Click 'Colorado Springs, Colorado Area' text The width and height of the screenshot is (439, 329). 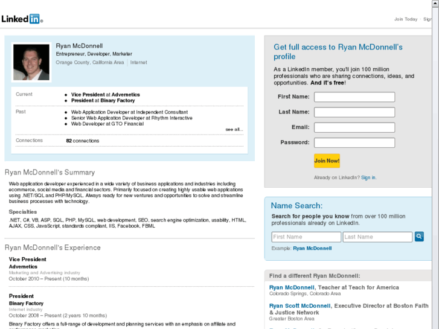pyautogui.click(x=305, y=294)
